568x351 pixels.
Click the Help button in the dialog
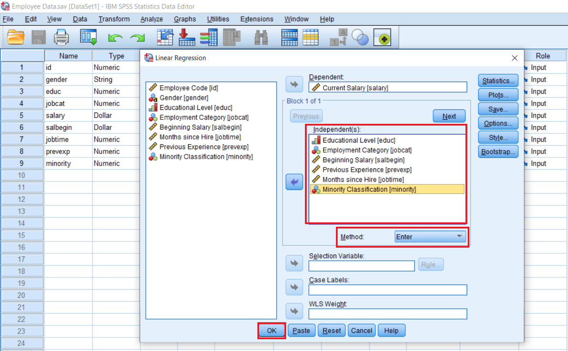391,331
